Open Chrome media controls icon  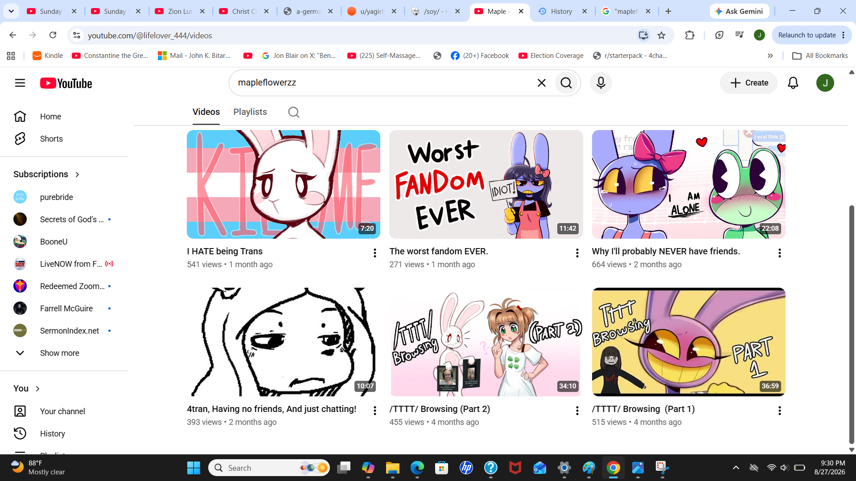click(739, 35)
